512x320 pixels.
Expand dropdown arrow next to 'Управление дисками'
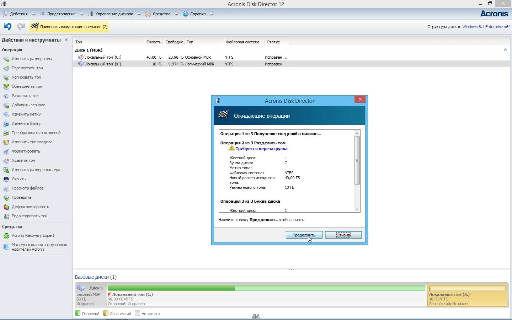point(139,15)
